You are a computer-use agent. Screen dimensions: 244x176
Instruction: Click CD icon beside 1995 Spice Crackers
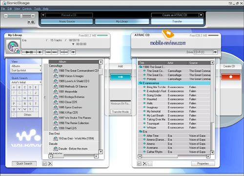point(56,107)
